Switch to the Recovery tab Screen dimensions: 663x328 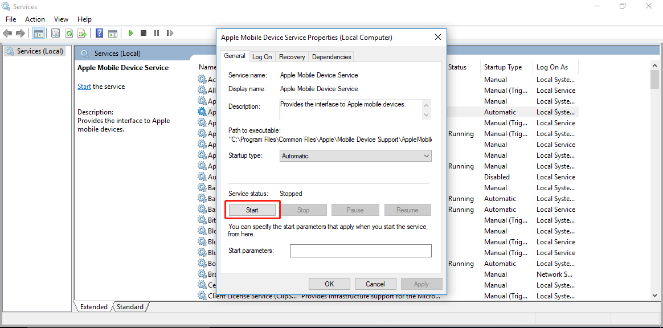pyautogui.click(x=292, y=56)
